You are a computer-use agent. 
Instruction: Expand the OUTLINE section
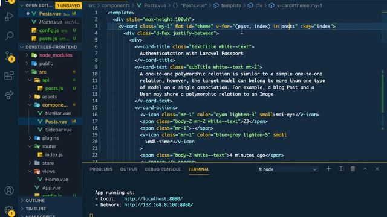click(50, 201)
